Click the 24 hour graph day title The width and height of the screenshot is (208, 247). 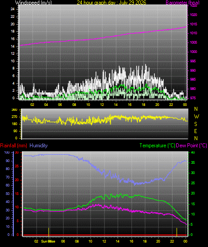tap(112, 2)
